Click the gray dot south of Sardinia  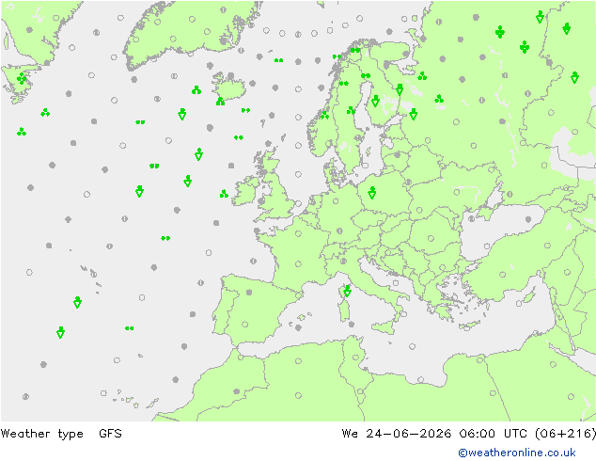click(352, 325)
